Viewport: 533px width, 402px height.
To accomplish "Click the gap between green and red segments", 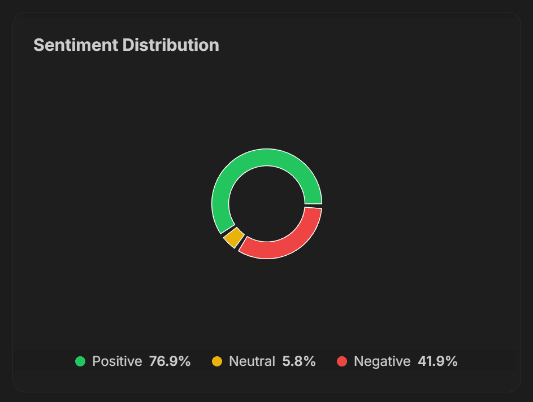I will point(314,206).
